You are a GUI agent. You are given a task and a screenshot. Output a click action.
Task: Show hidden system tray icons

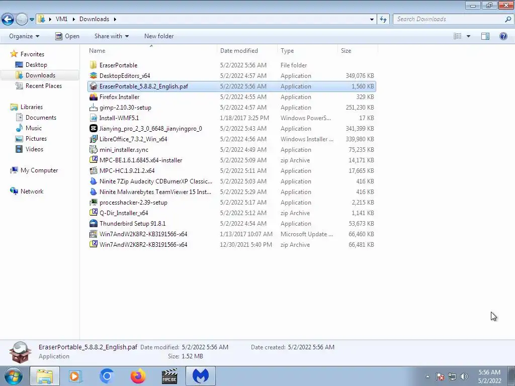[427, 376]
